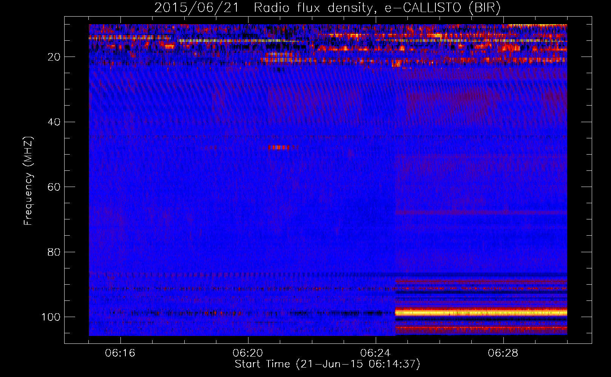This screenshot has height=377, width=611.
Task: Click the Start Time axis label
Action: (x=327, y=364)
